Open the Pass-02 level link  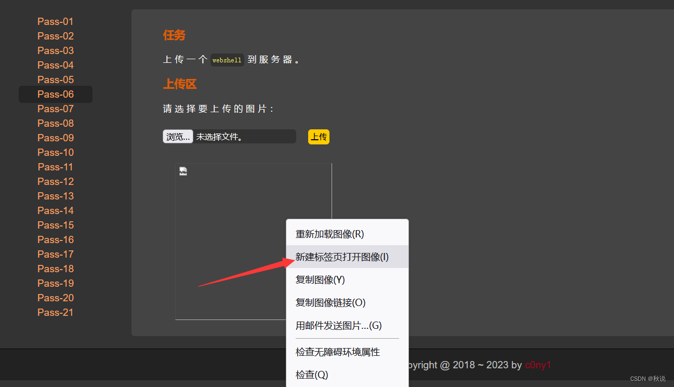tap(56, 36)
